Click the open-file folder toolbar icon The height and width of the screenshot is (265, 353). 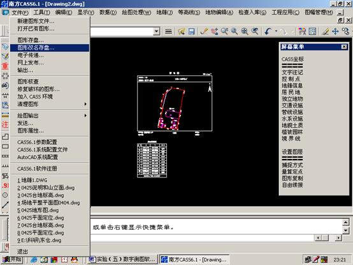coord(182,31)
